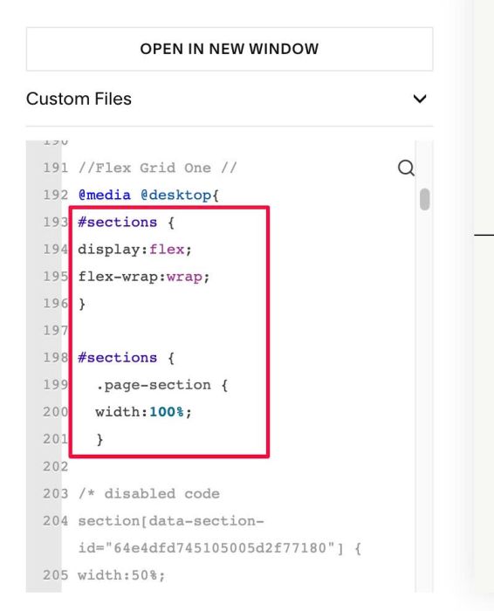The image size is (494, 611).
Task: Place cursor on line 191 Flex Grid comment
Action: (x=157, y=168)
